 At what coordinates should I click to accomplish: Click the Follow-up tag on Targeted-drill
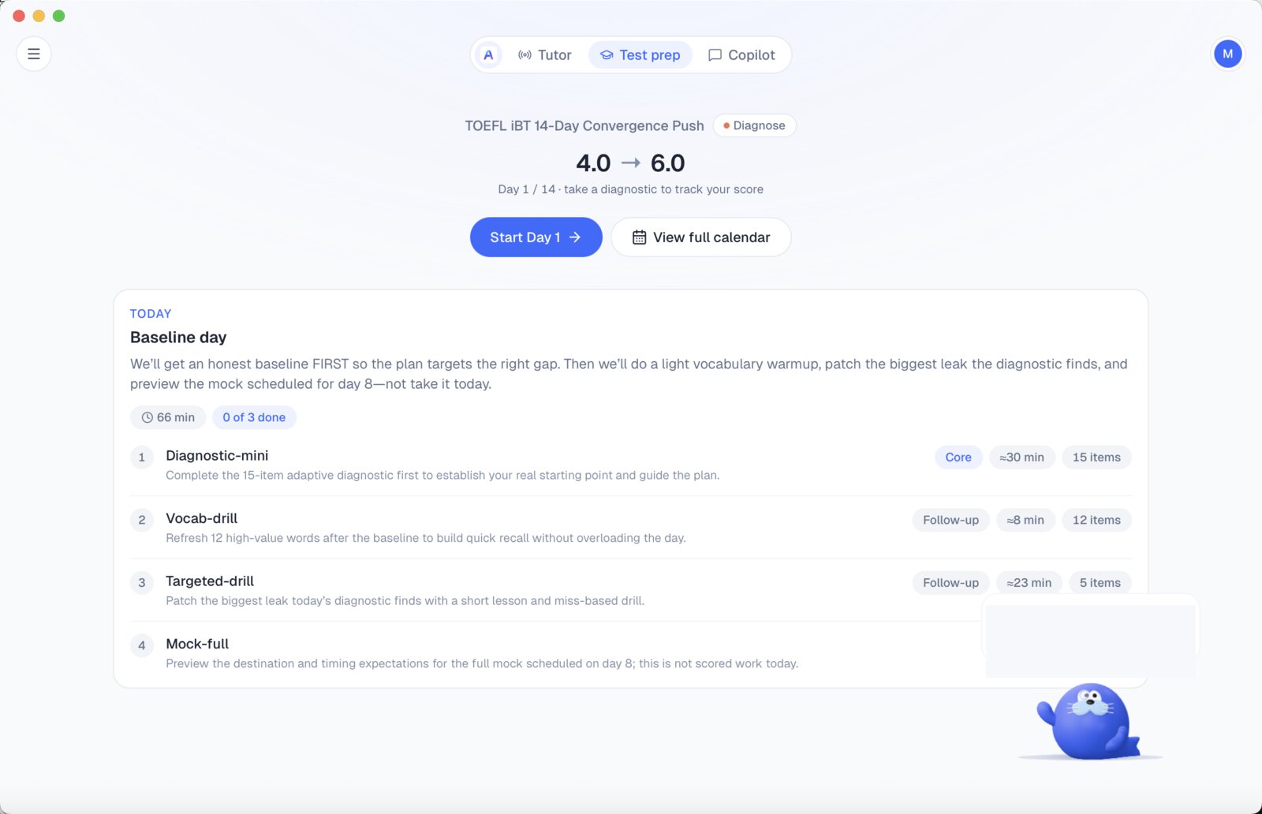950,583
